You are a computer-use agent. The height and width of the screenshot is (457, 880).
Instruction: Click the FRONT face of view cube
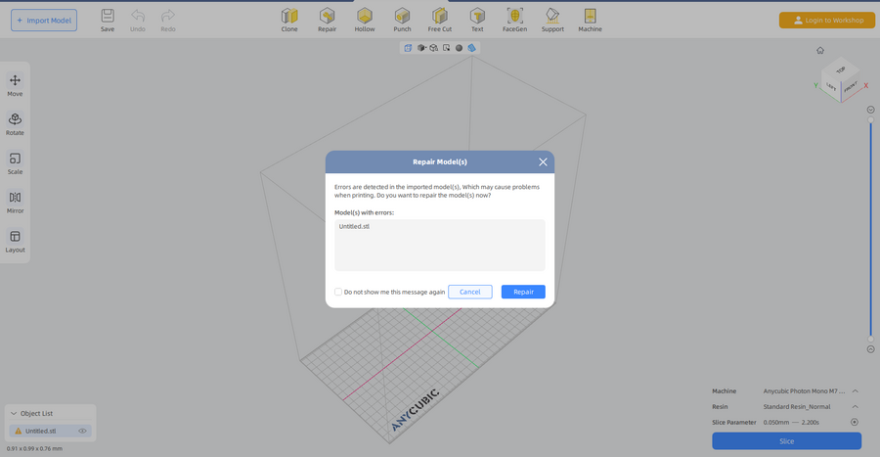click(x=851, y=87)
